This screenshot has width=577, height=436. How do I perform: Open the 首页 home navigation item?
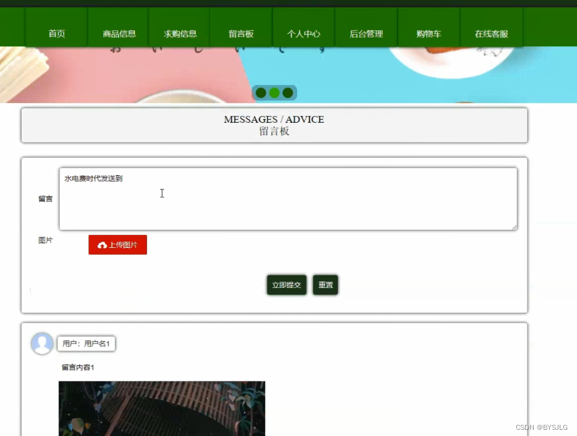point(57,34)
